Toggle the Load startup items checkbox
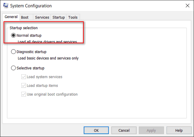This screenshot has width=194, height=137. click(x=24, y=86)
